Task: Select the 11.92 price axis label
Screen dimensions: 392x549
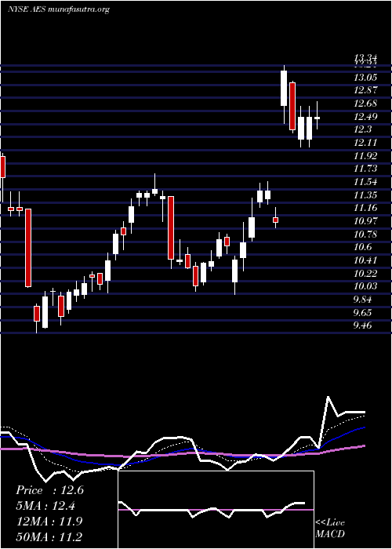Action: [x=365, y=156]
